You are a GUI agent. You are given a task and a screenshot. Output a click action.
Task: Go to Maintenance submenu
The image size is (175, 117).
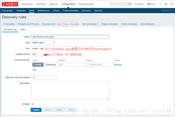(44, 10)
